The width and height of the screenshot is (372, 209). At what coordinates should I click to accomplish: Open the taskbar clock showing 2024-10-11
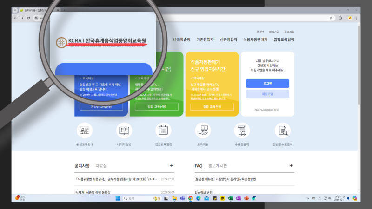[x=340, y=198]
